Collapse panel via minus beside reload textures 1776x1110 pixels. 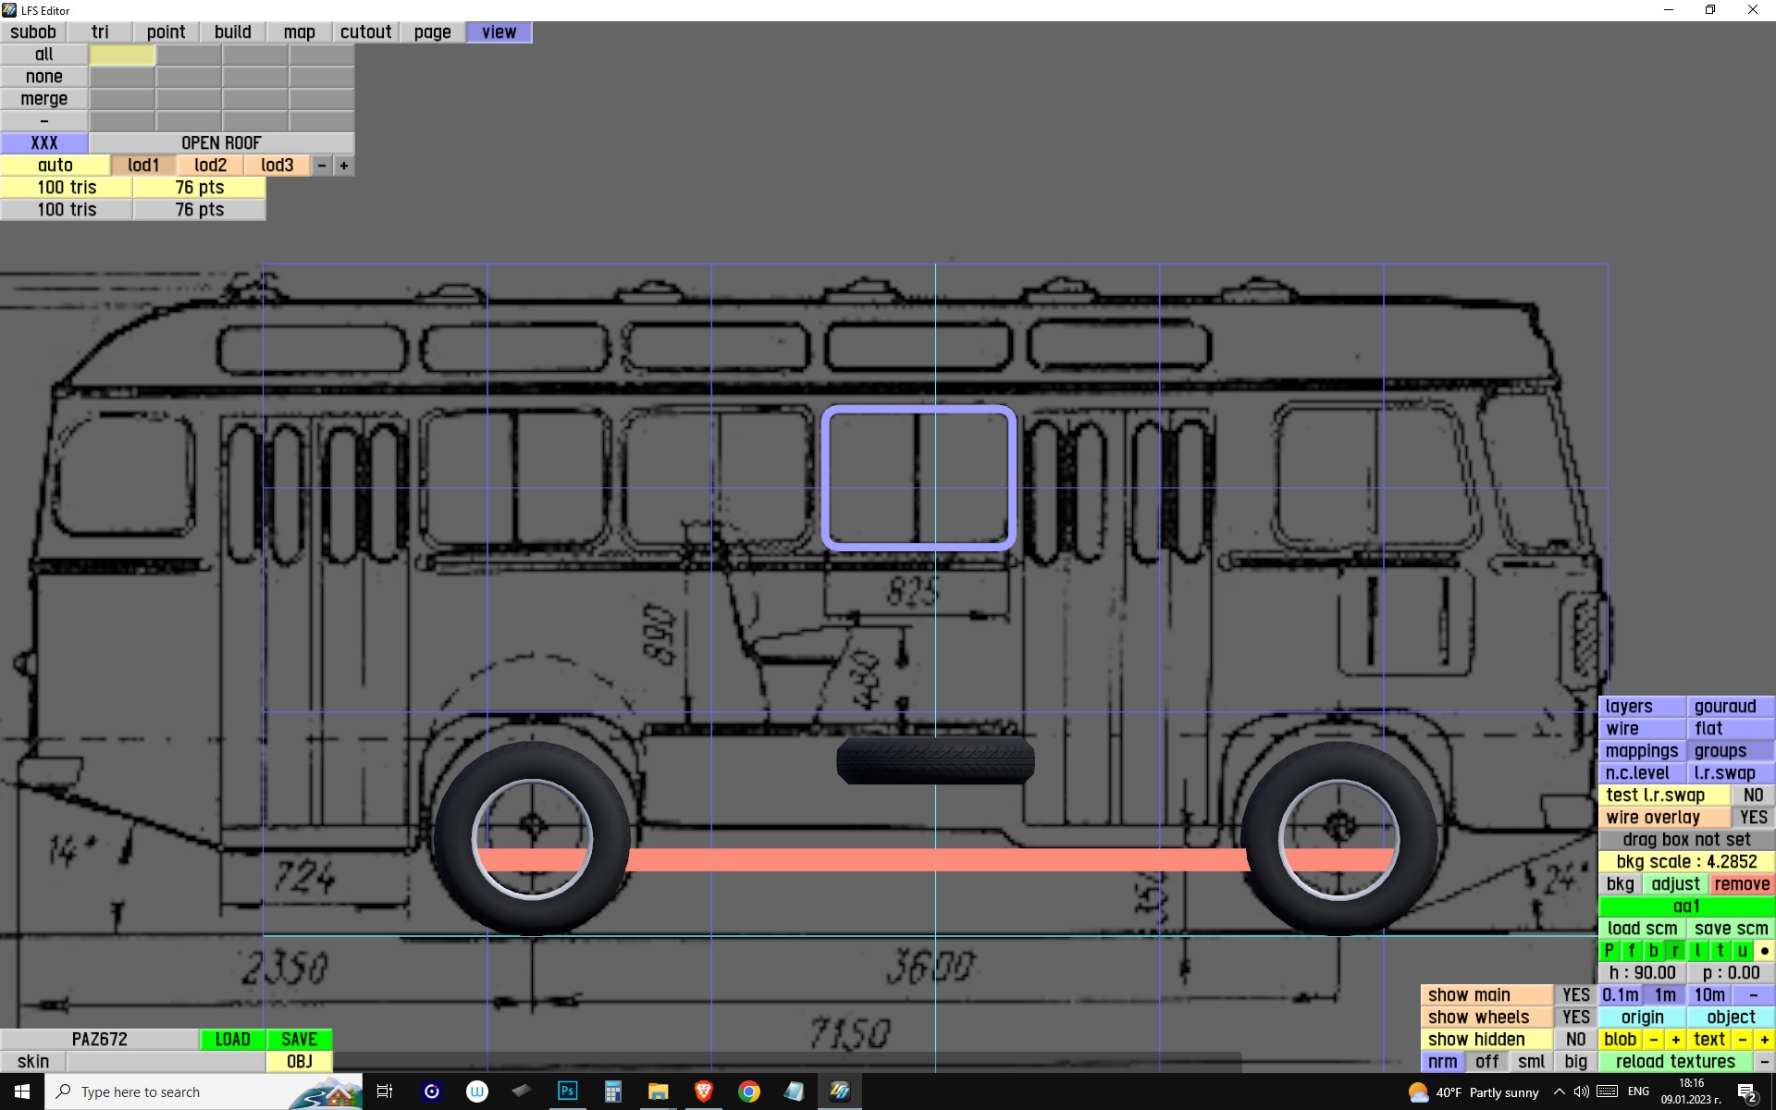1764,1062
